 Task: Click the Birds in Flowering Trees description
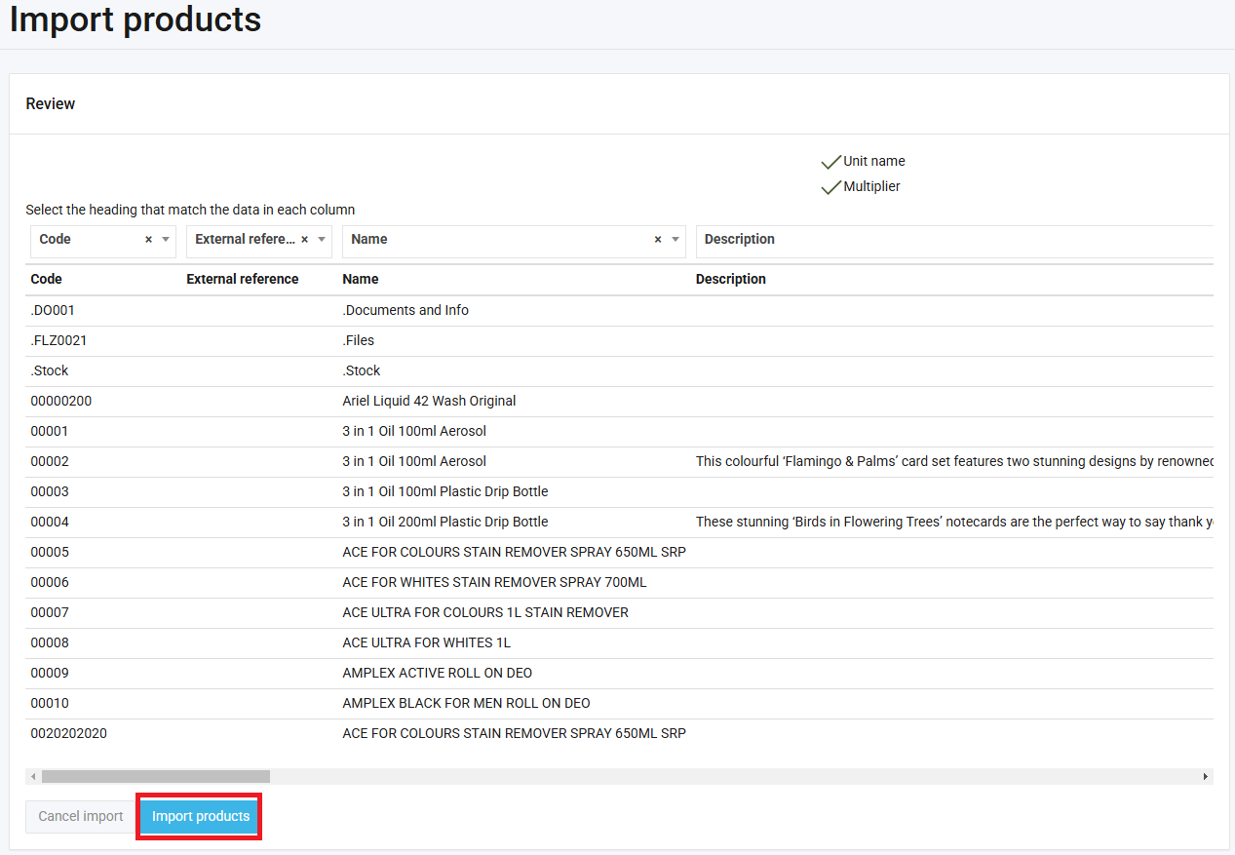[953, 522]
